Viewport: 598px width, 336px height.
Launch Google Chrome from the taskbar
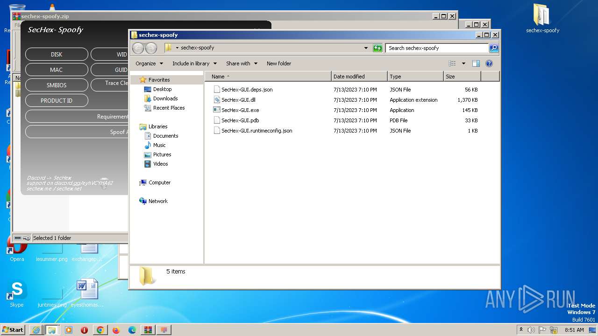[100, 330]
